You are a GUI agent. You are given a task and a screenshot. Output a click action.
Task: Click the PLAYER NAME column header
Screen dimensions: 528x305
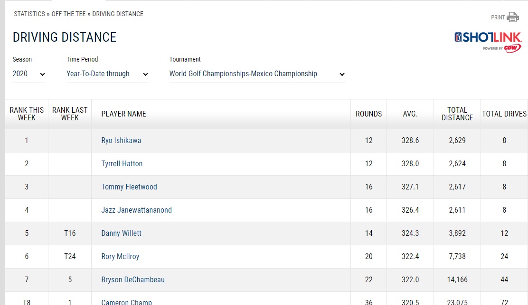coord(124,114)
